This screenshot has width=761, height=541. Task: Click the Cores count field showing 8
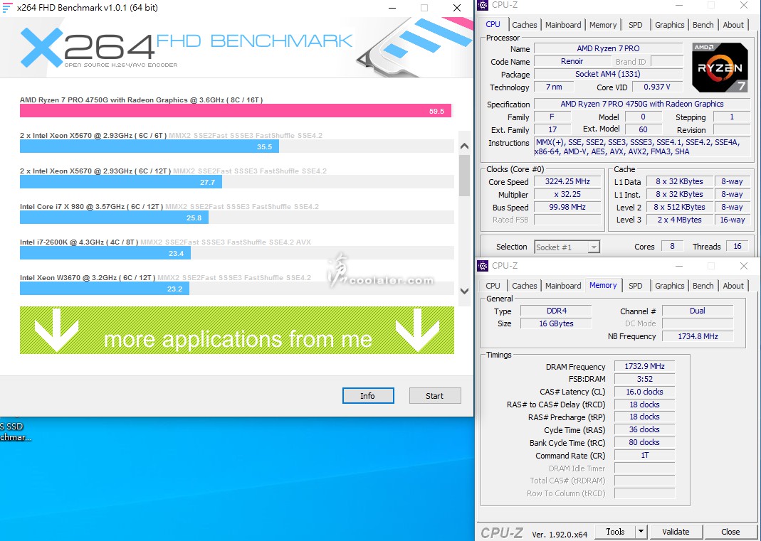pos(672,246)
